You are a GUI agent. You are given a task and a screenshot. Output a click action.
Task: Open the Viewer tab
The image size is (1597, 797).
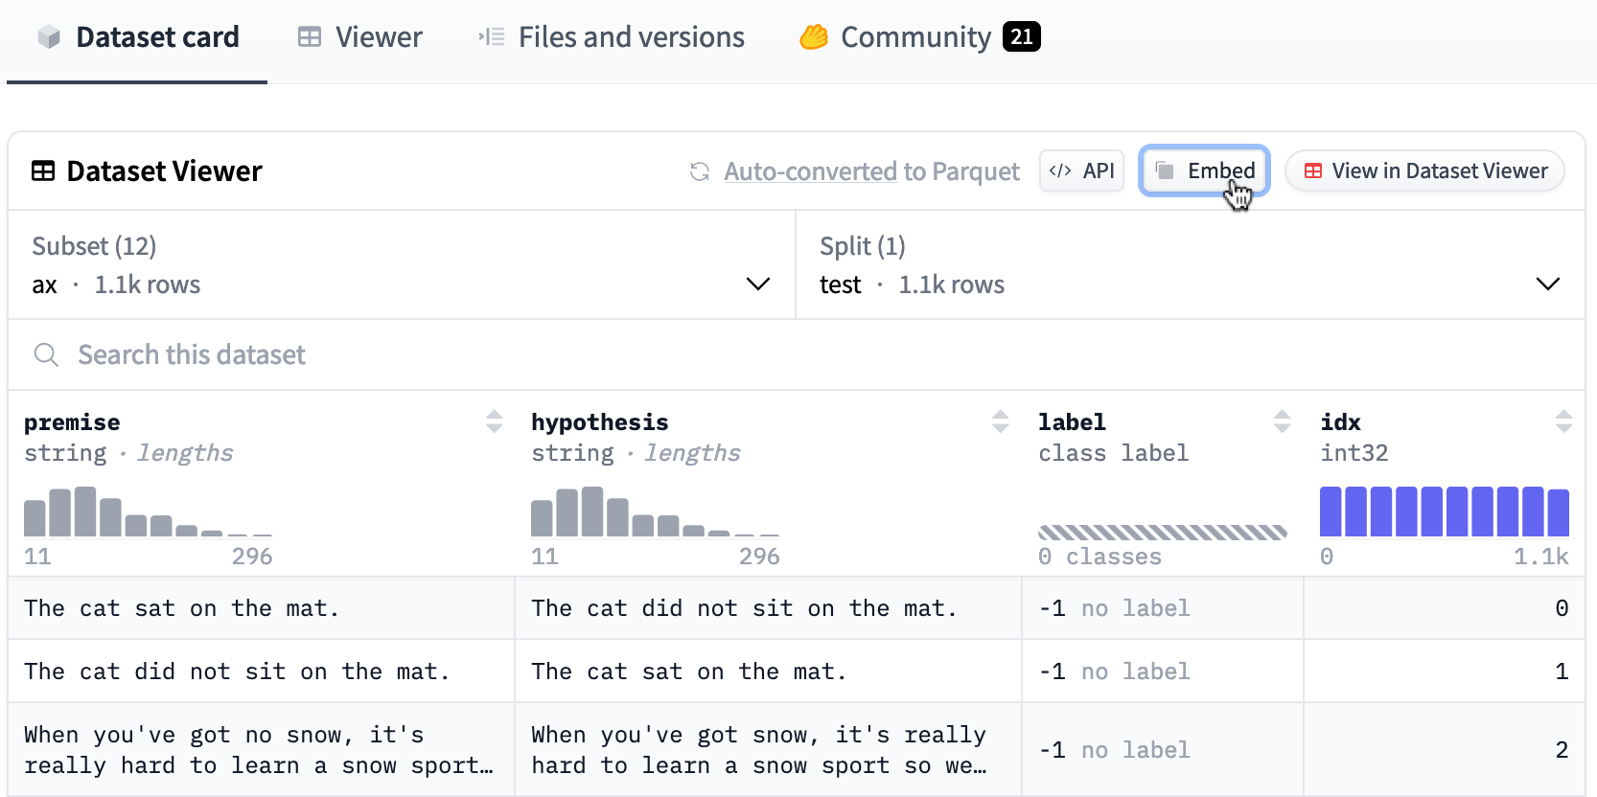pos(359,37)
